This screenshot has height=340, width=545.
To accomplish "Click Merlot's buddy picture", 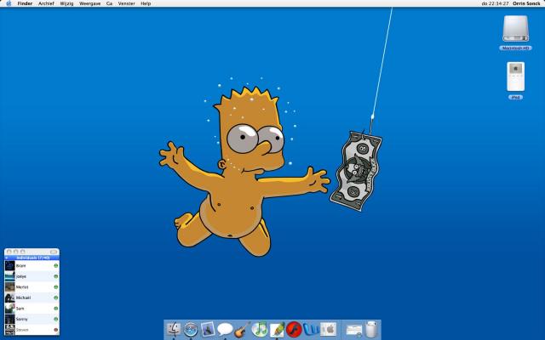I will click(x=9, y=287).
